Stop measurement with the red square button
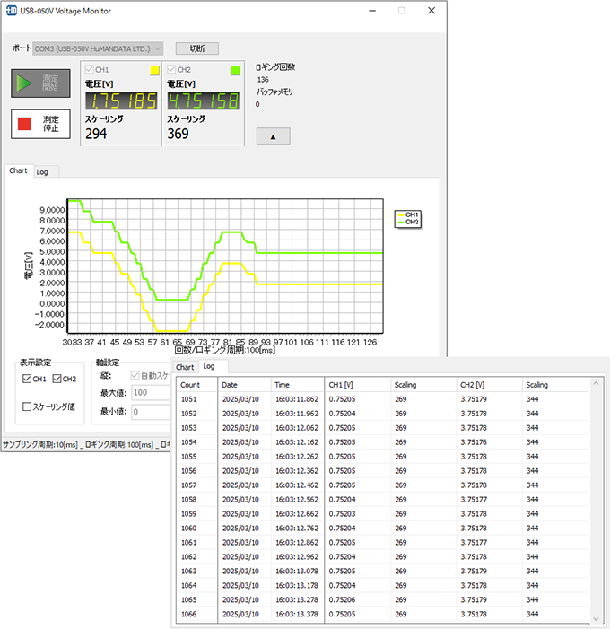Viewport: 610px width, 629px height. tap(40, 124)
